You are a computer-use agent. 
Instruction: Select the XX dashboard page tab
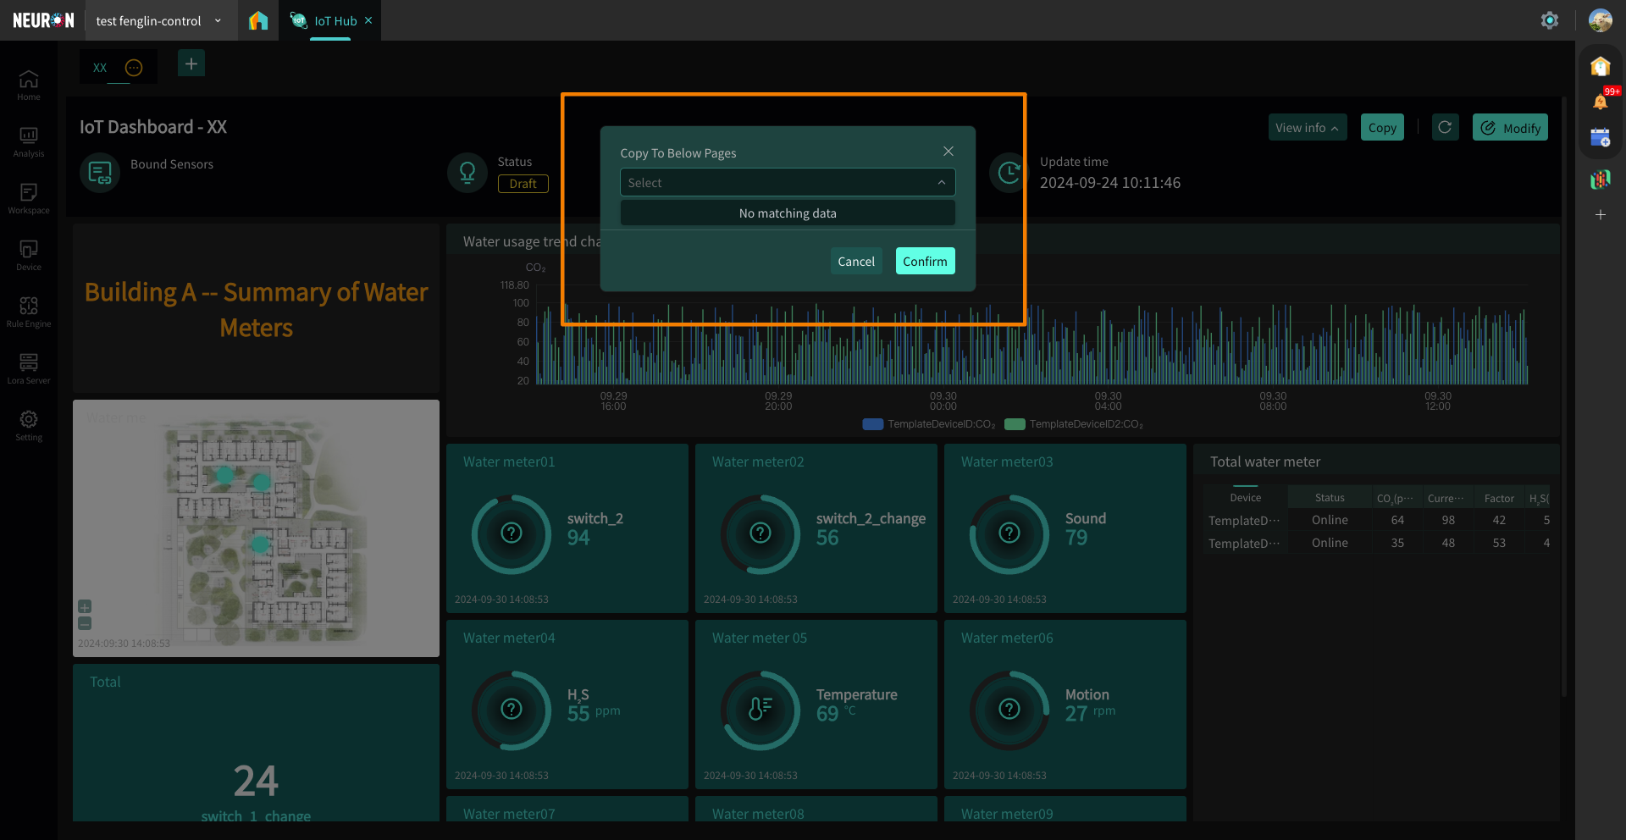[100, 68]
